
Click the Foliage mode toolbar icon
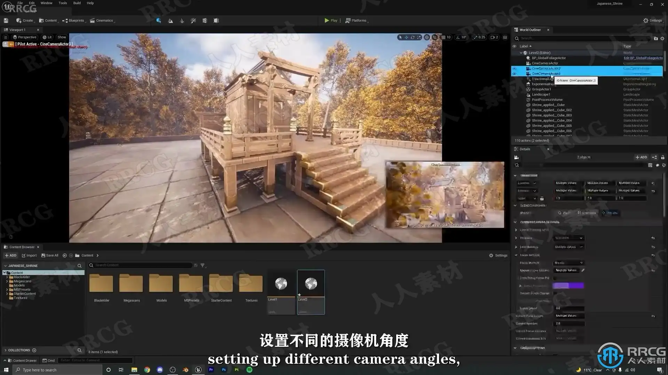tap(182, 20)
